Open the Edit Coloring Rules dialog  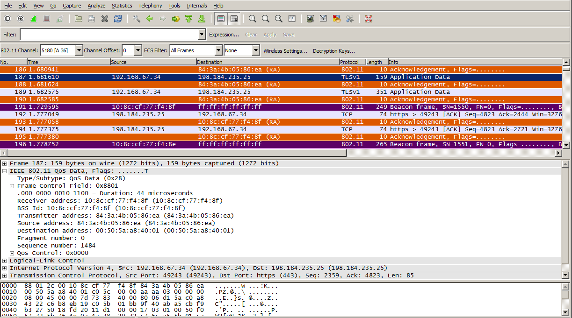(335, 19)
